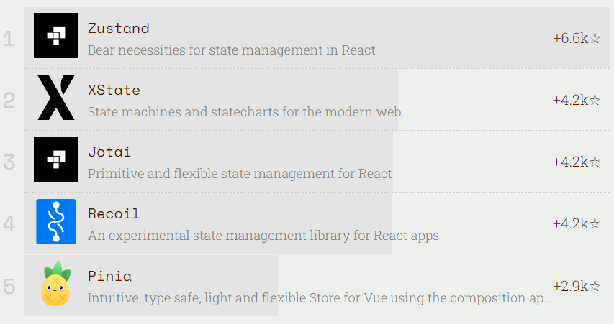
Task: Select the 'Intuitive, type safe, light' description
Action: click(320, 298)
